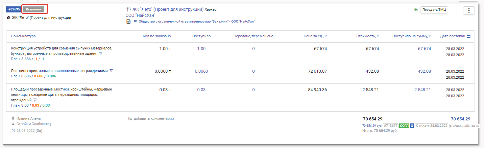Image resolution: width=484 pixels, height=148 pixels.
Task: Click the comment bubble icon
Action: [130, 119]
